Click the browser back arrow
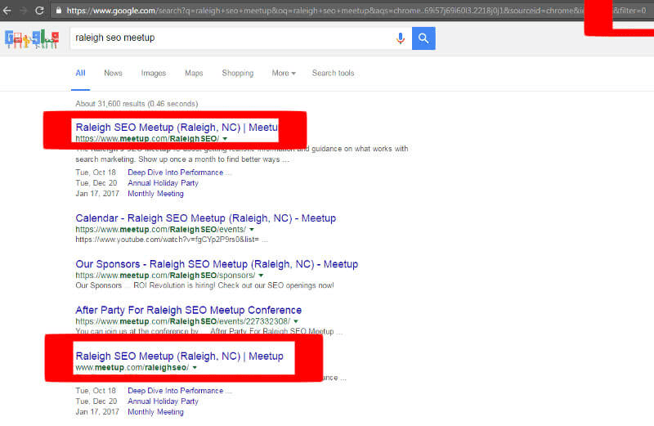 [x=7, y=11]
